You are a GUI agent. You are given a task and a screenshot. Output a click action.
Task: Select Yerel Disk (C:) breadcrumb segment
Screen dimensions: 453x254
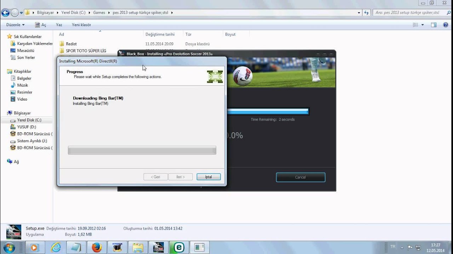pos(73,13)
